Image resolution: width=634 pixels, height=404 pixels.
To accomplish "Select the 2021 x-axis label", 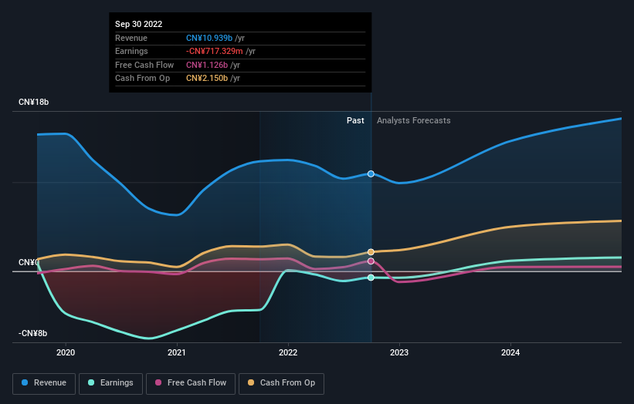I will pos(177,353).
